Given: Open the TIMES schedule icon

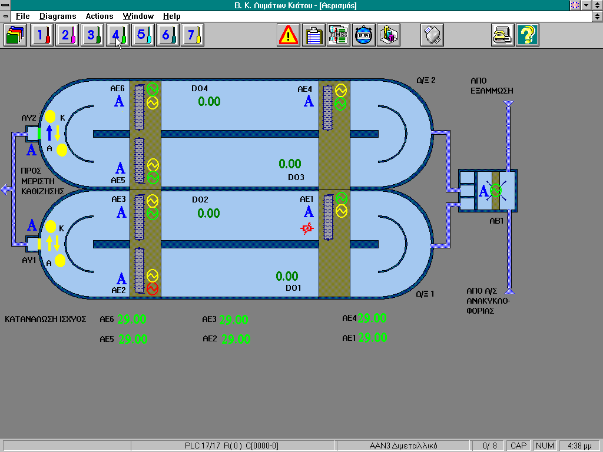Looking at the screenshot, I should coord(339,35).
